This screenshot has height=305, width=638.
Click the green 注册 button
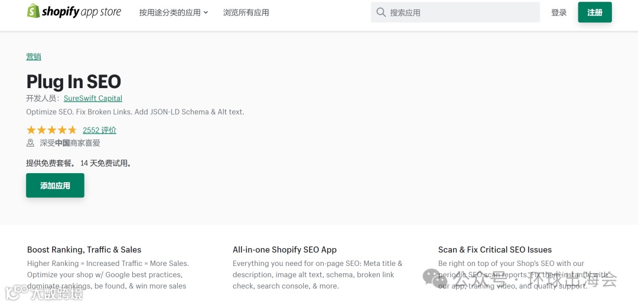coord(595,12)
